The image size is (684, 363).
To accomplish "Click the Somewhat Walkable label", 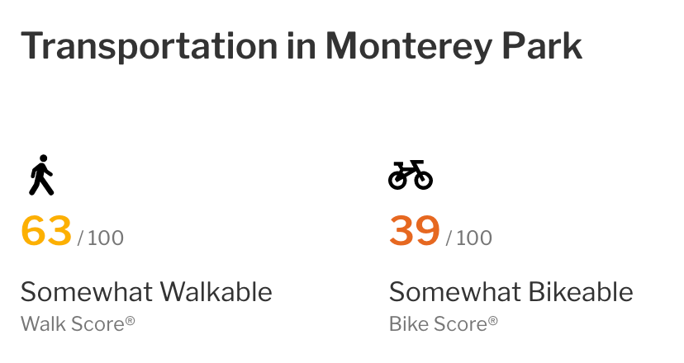I will click(146, 291).
